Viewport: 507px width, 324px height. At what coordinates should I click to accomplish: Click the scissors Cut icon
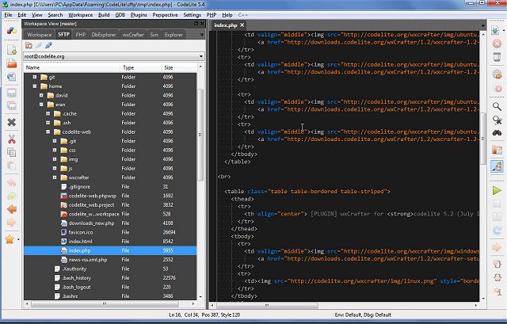(11, 139)
